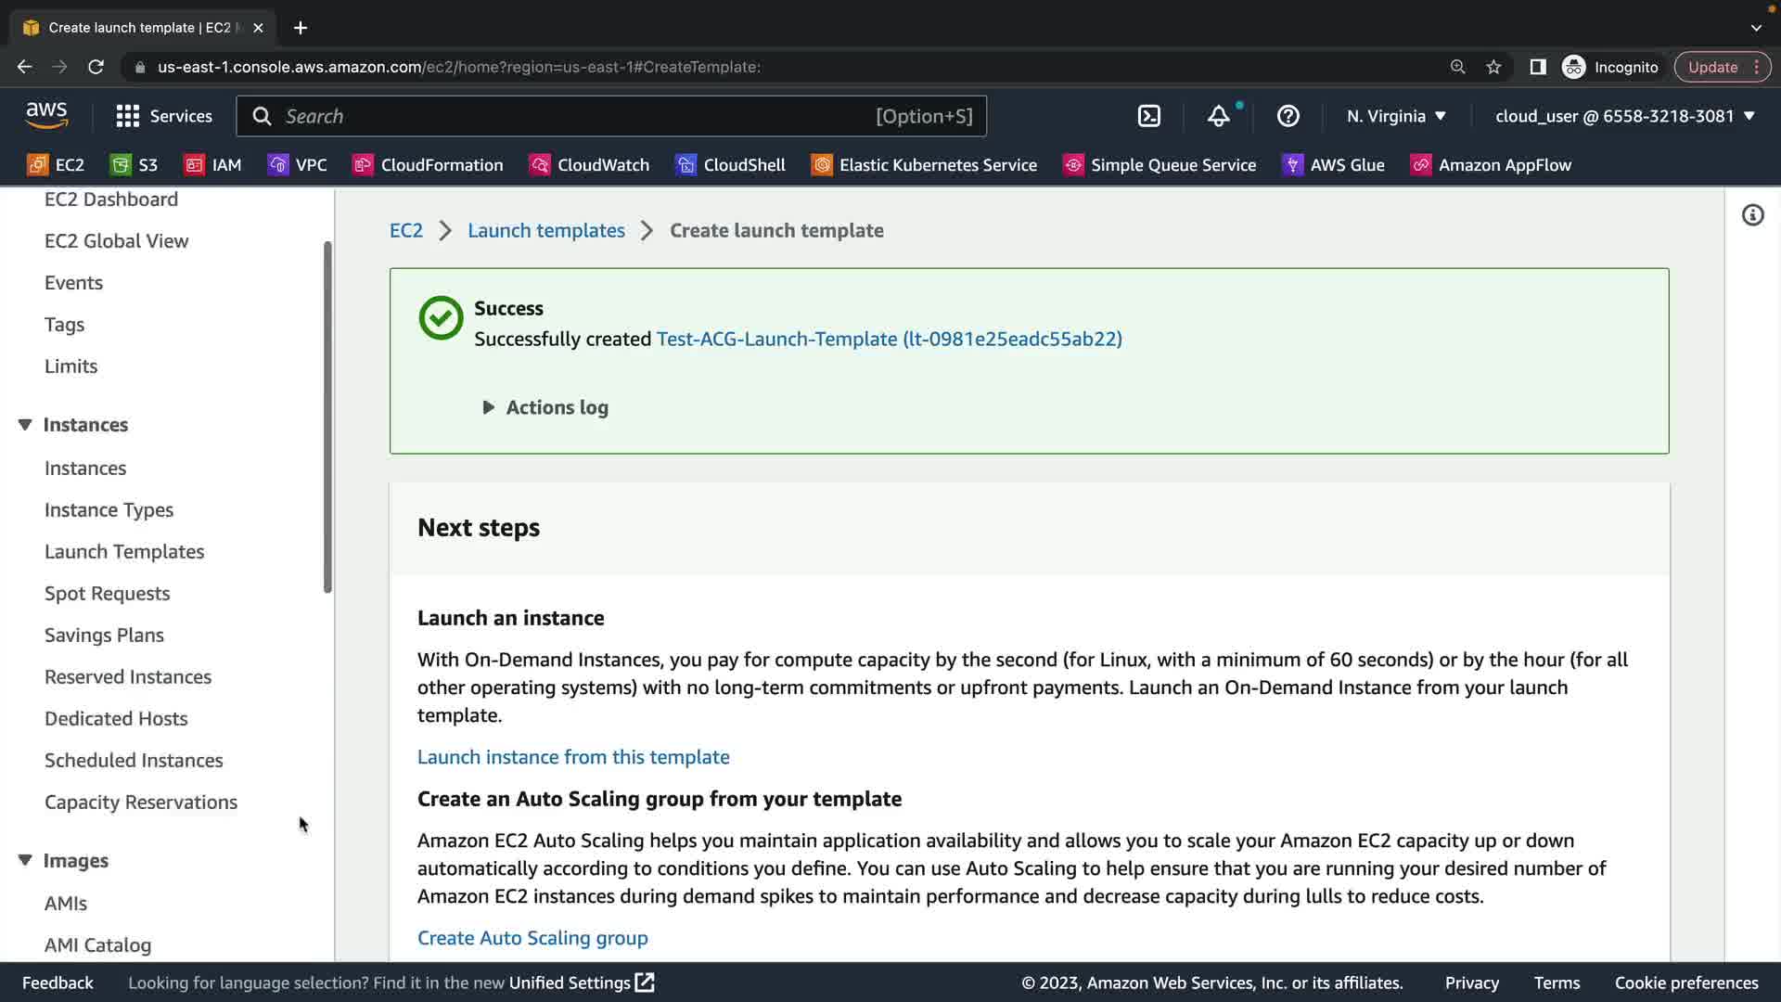Go to Launch Templates in sidebar
Image resolution: width=1781 pixels, height=1002 pixels.
124,551
